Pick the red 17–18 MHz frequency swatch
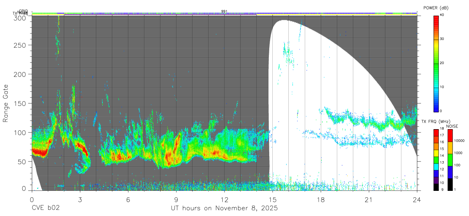 [436, 133]
